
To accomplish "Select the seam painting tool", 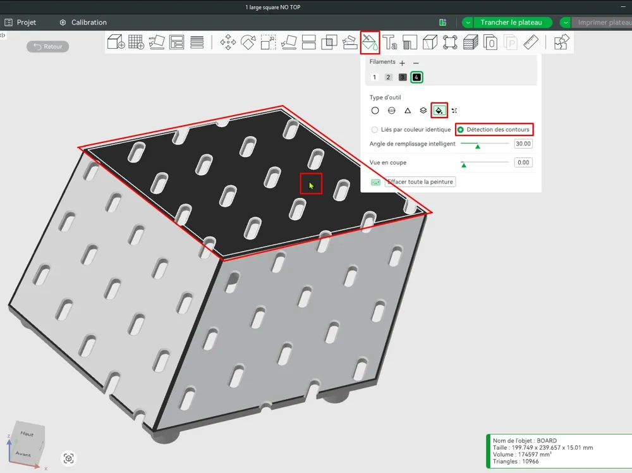I will click(x=410, y=42).
